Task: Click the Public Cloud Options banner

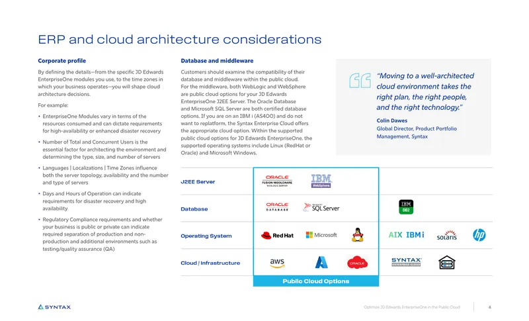Action: [316, 281]
